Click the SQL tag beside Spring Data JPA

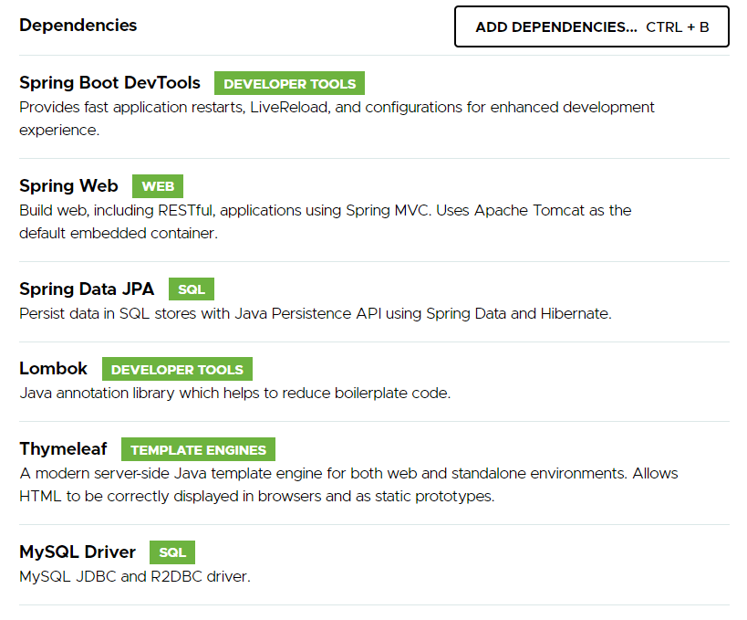[192, 289]
